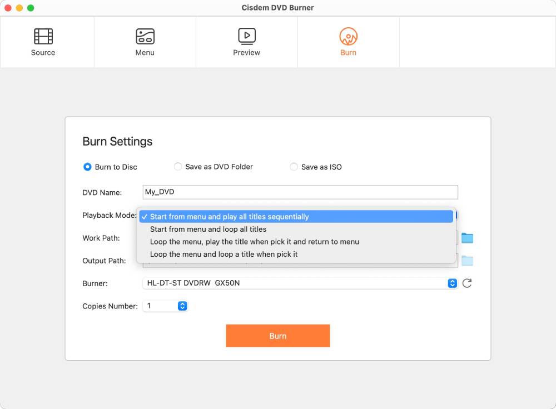Click the Preview tab label
Image resolution: width=556 pixels, height=409 pixels.
[247, 52]
